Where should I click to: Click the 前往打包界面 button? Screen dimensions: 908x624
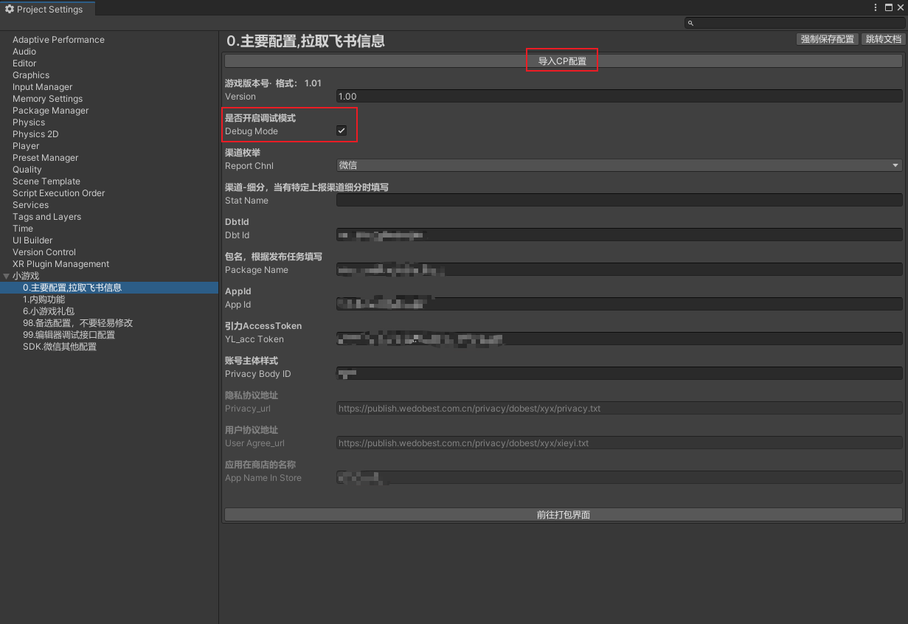coord(563,515)
